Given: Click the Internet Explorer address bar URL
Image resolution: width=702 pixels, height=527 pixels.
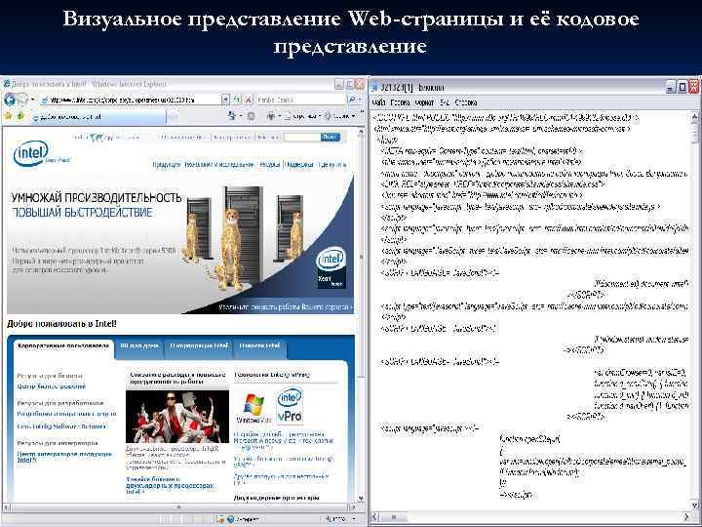Looking at the screenshot, I should tap(130, 100).
